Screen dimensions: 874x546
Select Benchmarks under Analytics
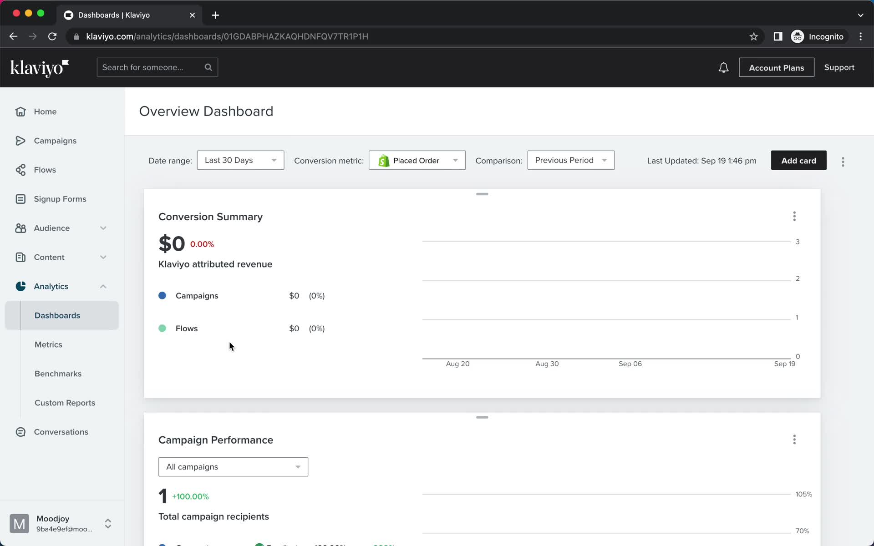[58, 374]
